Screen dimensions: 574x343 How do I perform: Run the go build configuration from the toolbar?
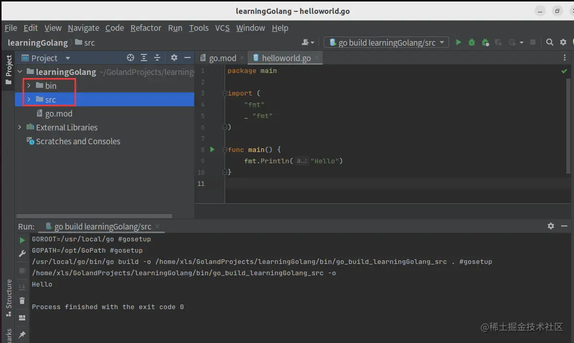[x=458, y=43]
